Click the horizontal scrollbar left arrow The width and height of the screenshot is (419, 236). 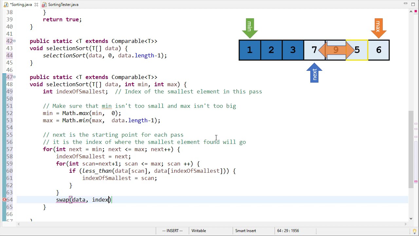coord(19,224)
